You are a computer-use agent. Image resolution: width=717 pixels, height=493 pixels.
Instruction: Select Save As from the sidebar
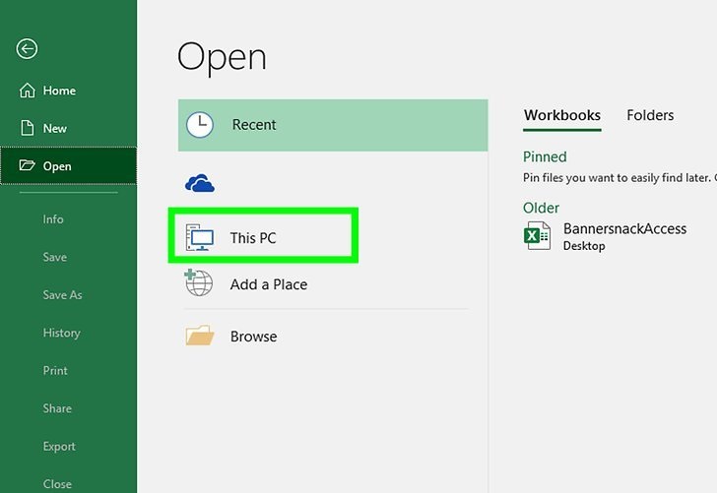pos(62,295)
